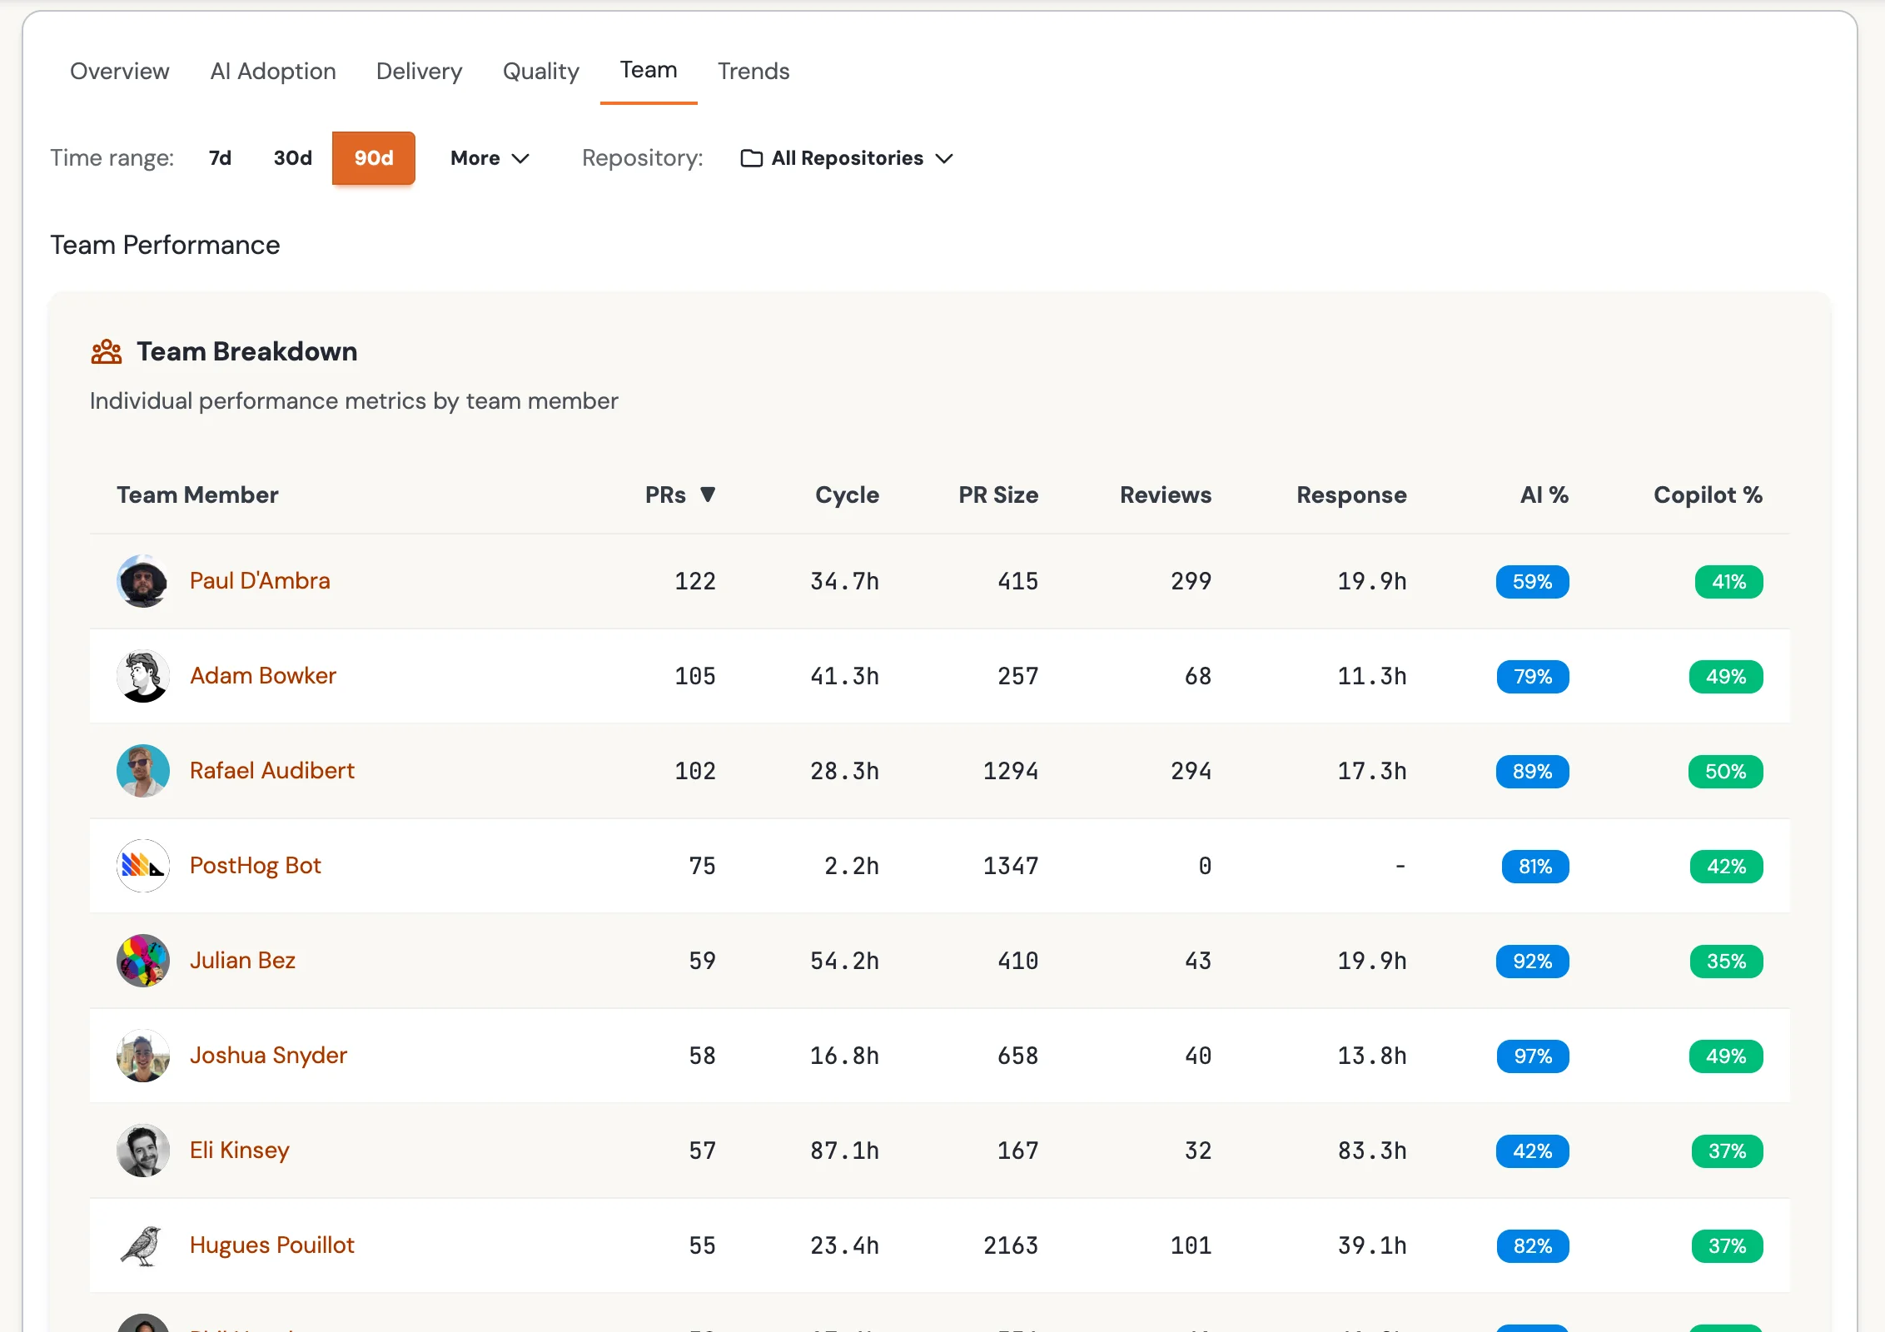
Task: Click Paul D'Ambra's avatar
Action: (x=143, y=581)
